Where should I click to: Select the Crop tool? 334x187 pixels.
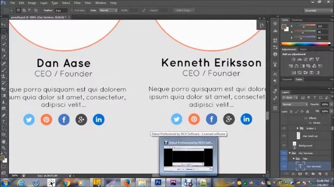pos(4,50)
